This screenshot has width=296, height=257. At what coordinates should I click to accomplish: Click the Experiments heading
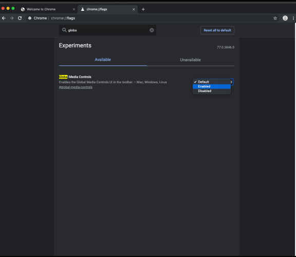pyautogui.click(x=75, y=46)
